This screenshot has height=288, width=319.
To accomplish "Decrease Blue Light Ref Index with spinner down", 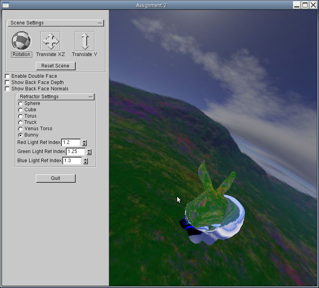I will 85,163.
